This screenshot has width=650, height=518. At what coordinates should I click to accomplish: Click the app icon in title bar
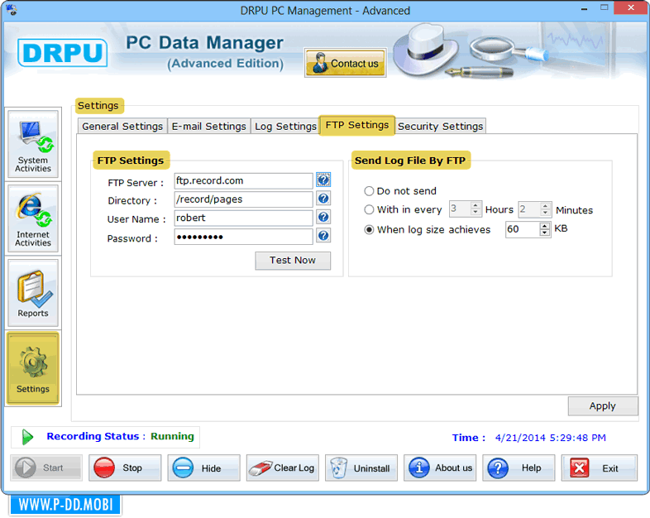pos(12,10)
